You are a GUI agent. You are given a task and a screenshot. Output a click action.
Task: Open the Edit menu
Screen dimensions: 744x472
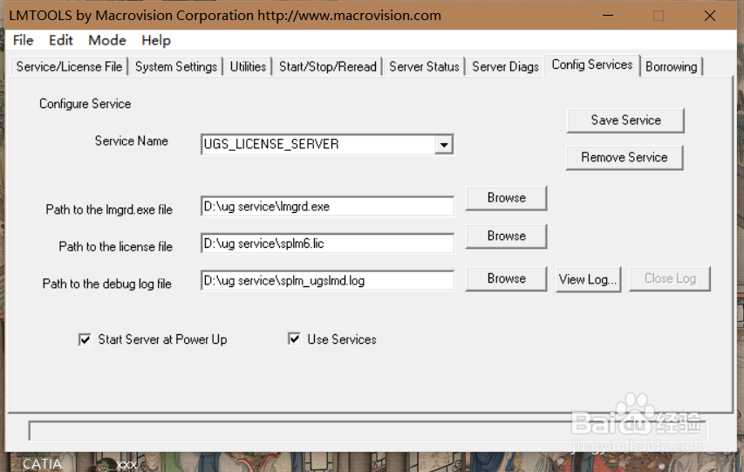coord(61,40)
